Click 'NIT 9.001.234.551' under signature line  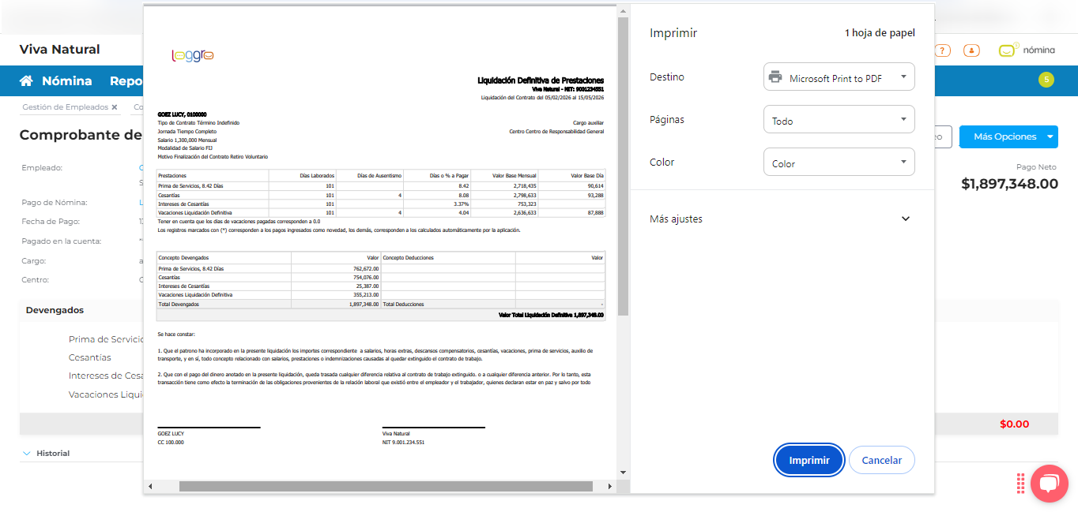(403, 443)
